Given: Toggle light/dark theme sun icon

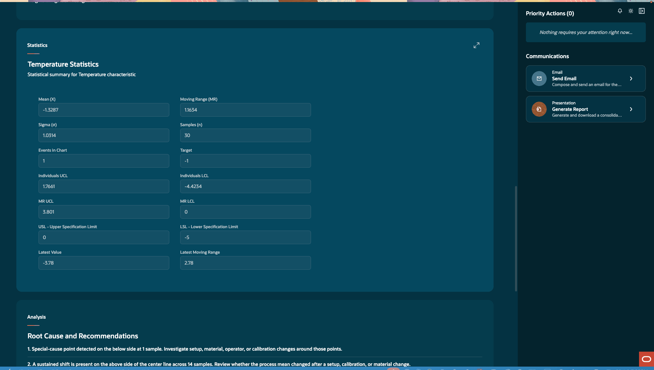Looking at the screenshot, I should click(631, 11).
